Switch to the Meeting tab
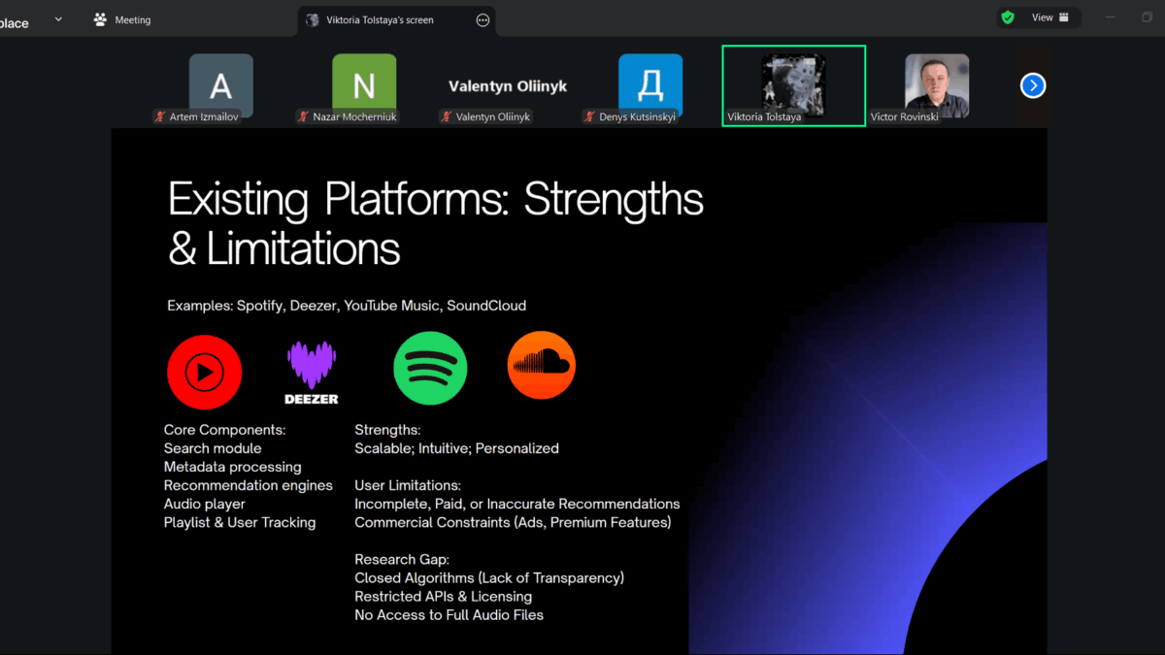 pos(132,18)
